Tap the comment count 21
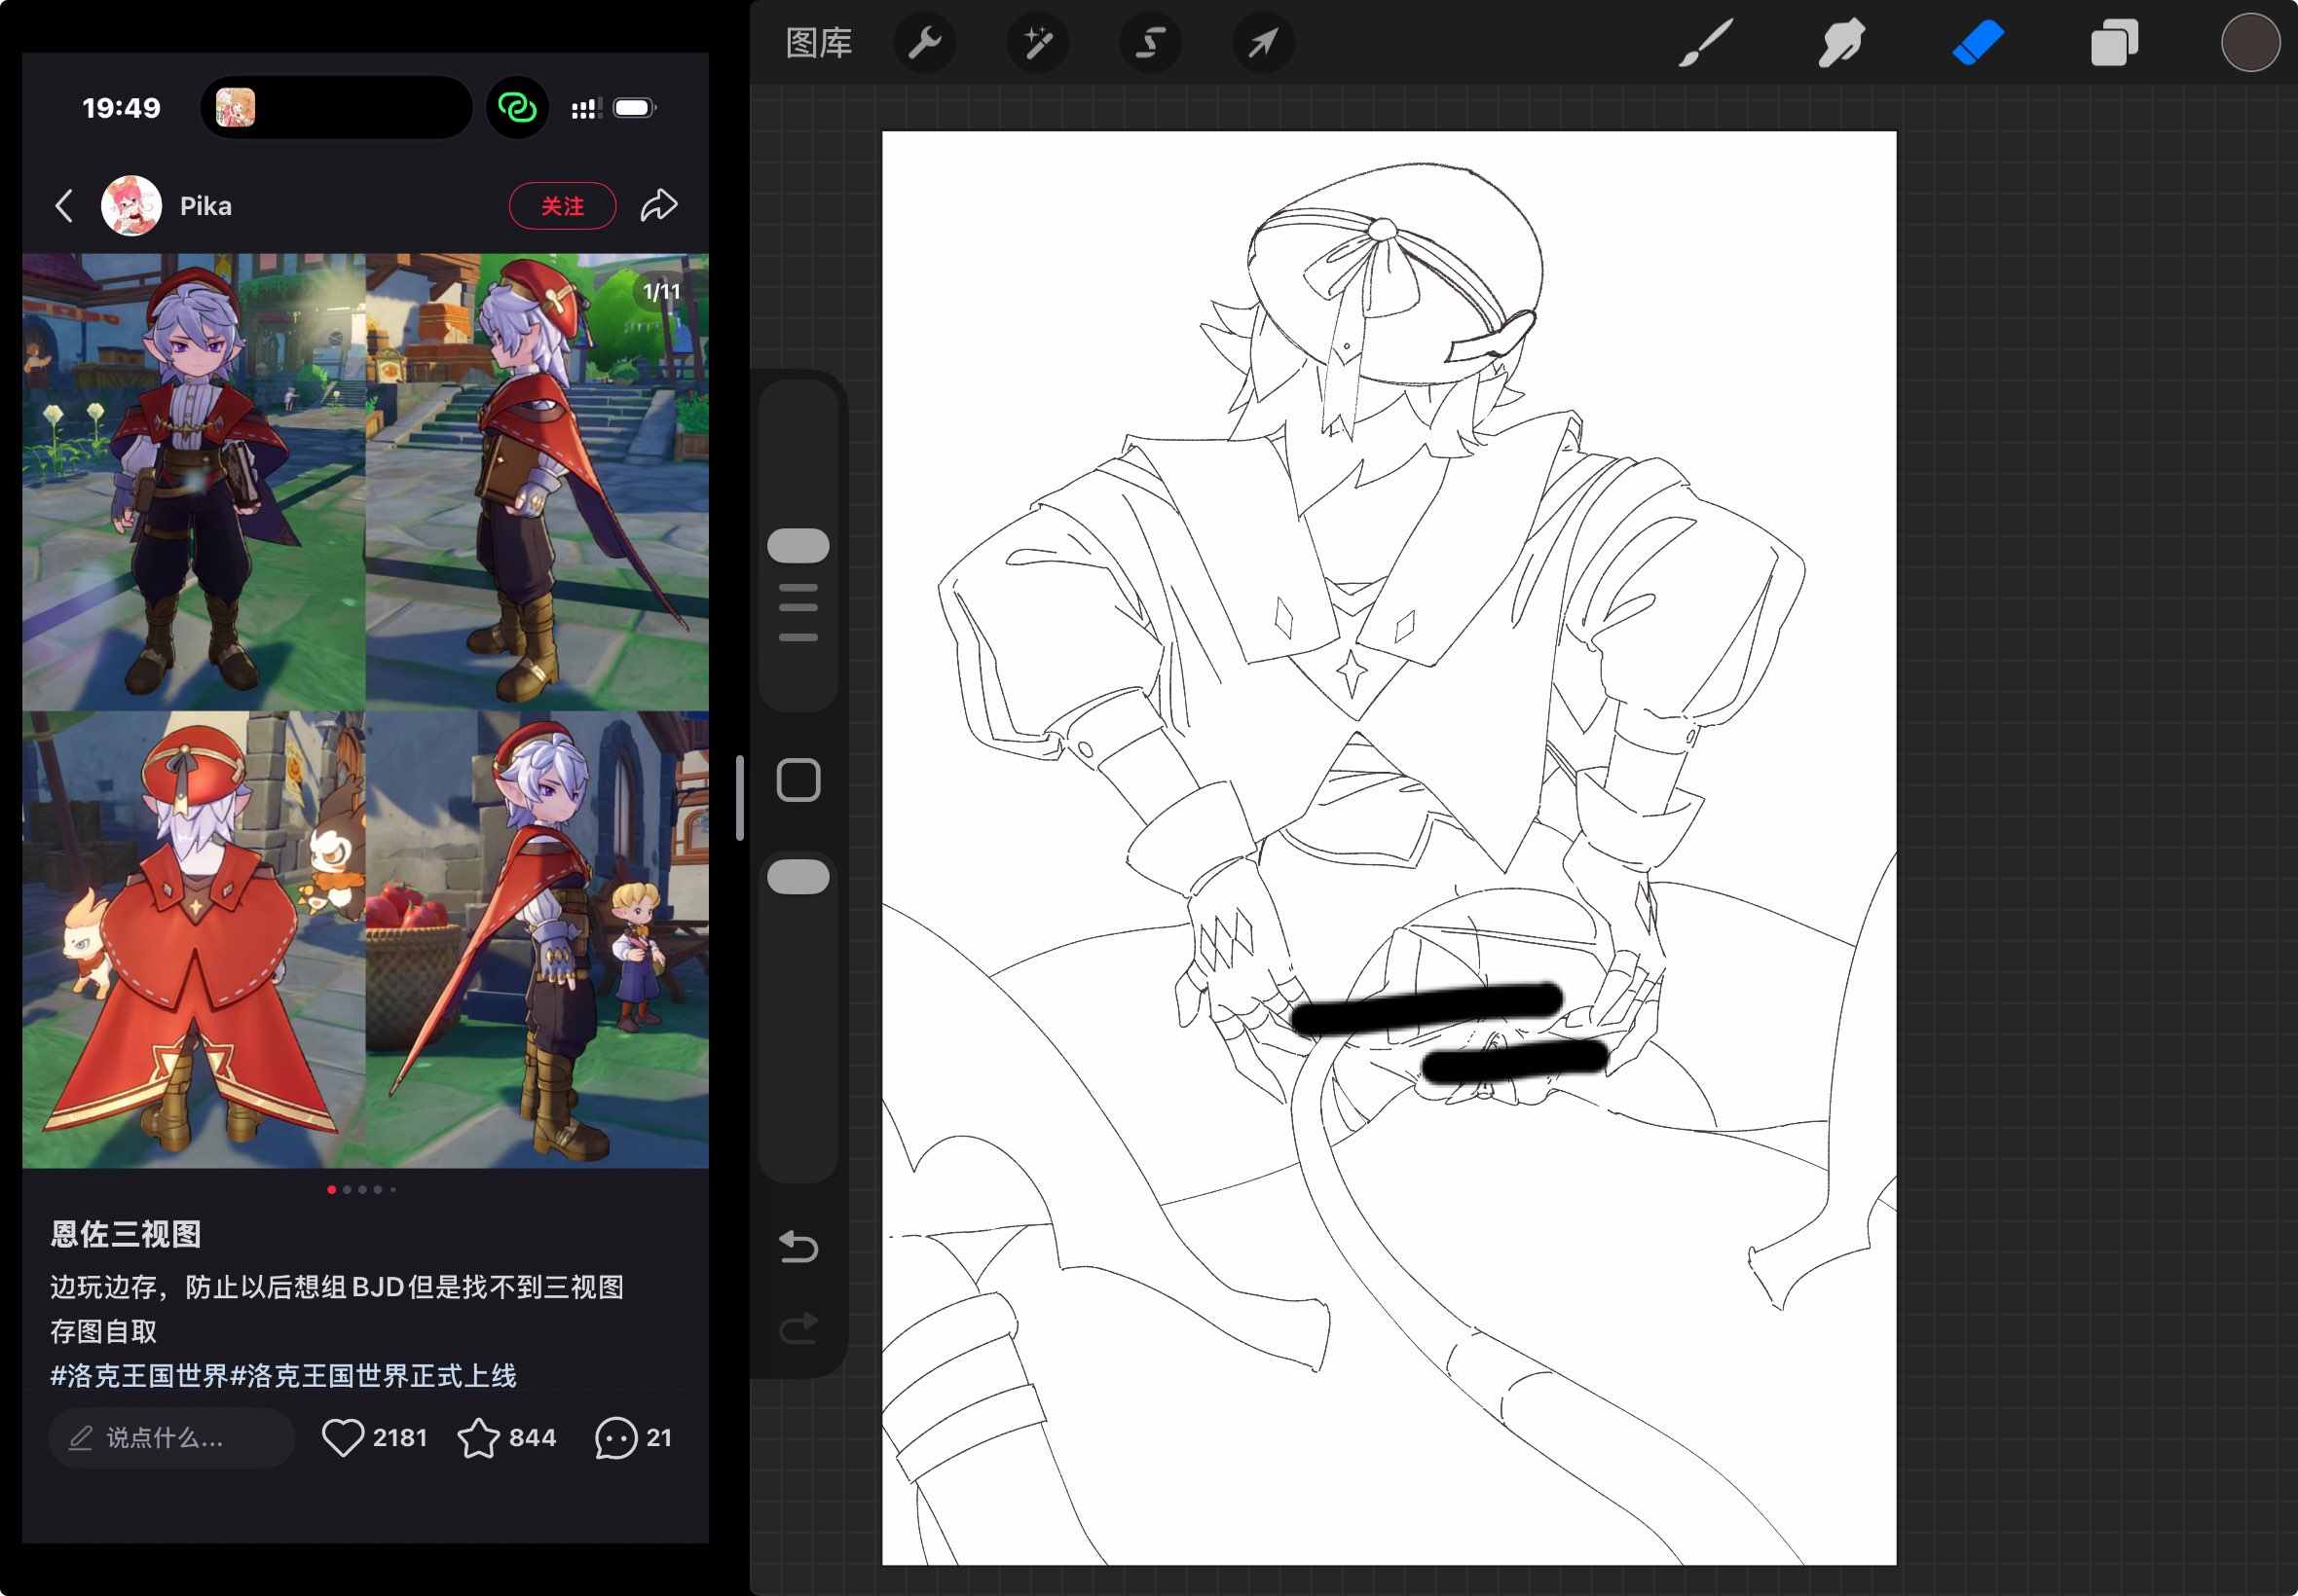The height and width of the screenshot is (1596, 2298). point(658,1437)
